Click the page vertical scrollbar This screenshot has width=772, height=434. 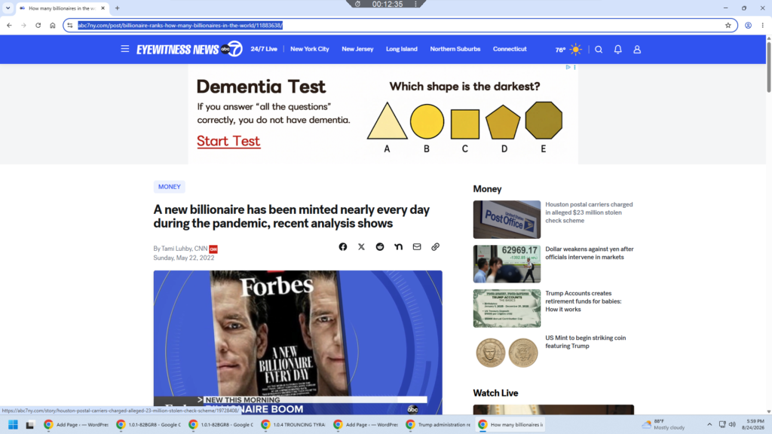(768, 66)
